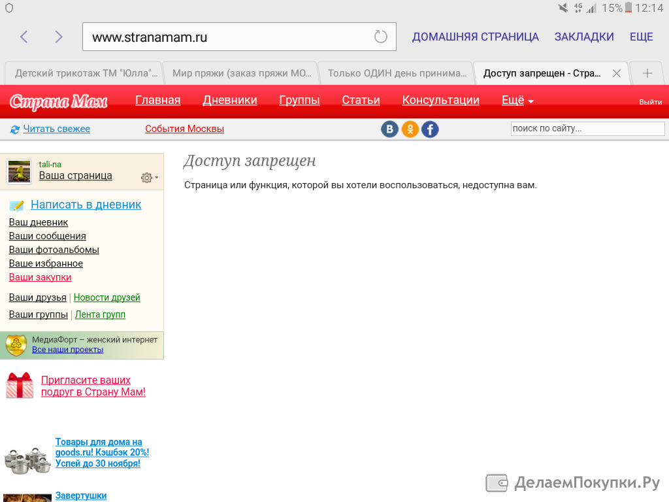This screenshot has width=669, height=502.
Task: Open the Odnoklassniki social icon
Action: (x=410, y=129)
